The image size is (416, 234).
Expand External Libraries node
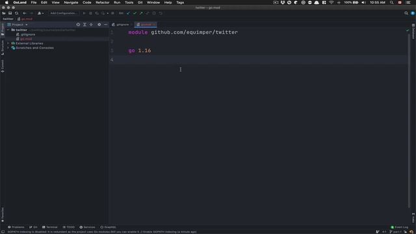8,44
